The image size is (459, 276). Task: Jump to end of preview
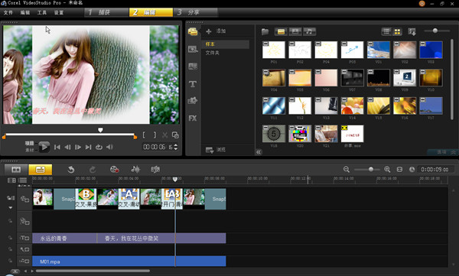tap(88, 148)
